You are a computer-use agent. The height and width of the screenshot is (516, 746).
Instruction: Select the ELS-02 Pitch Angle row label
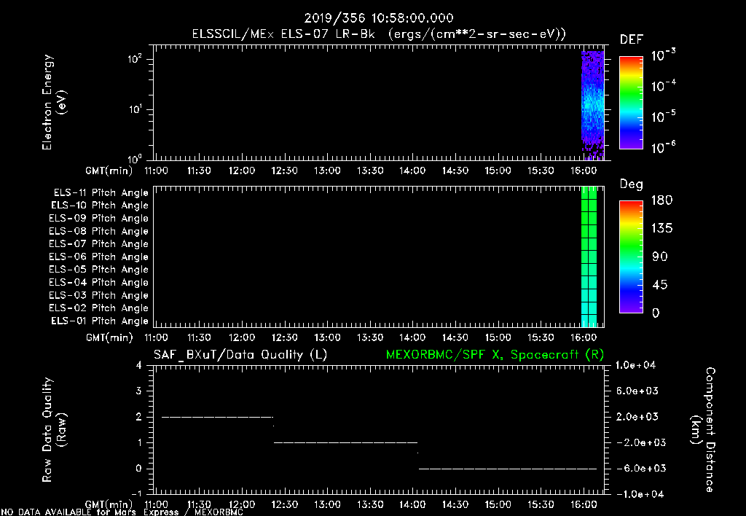(x=98, y=308)
